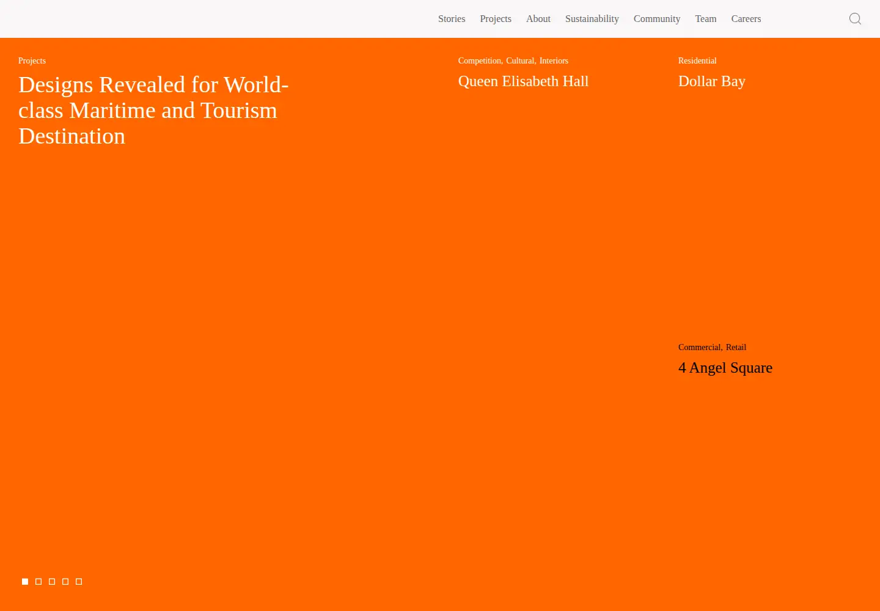Viewport: 880px width, 611px height.
Task: Select the Residential category tag
Action: [x=697, y=60]
